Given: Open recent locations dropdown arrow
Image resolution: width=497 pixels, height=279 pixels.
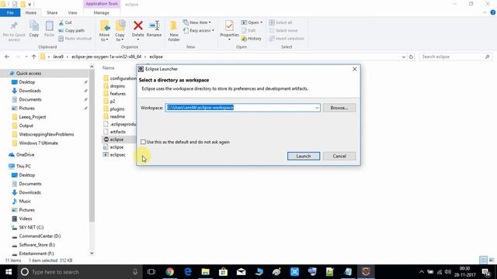Looking at the screenshot, I should click(26, 57).
